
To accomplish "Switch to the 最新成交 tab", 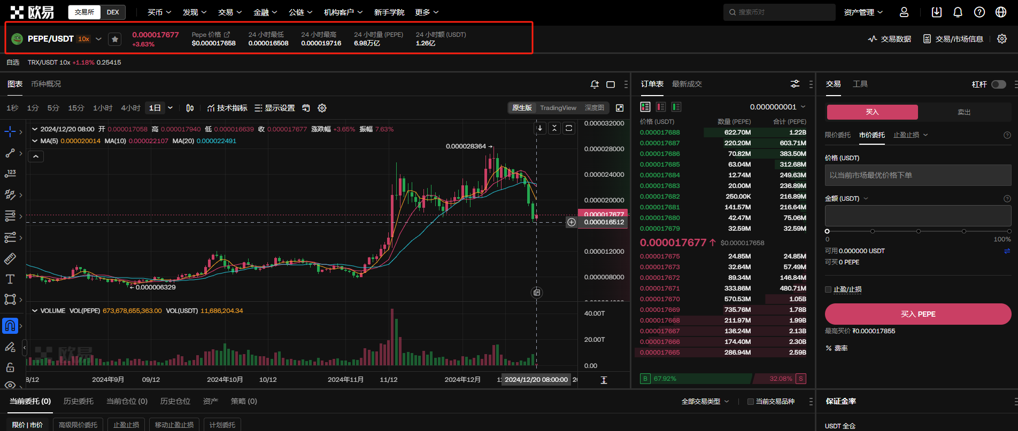I will (x=687, y=84).
